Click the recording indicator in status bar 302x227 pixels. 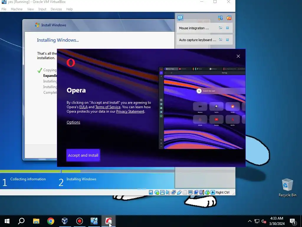coord(196,192)
